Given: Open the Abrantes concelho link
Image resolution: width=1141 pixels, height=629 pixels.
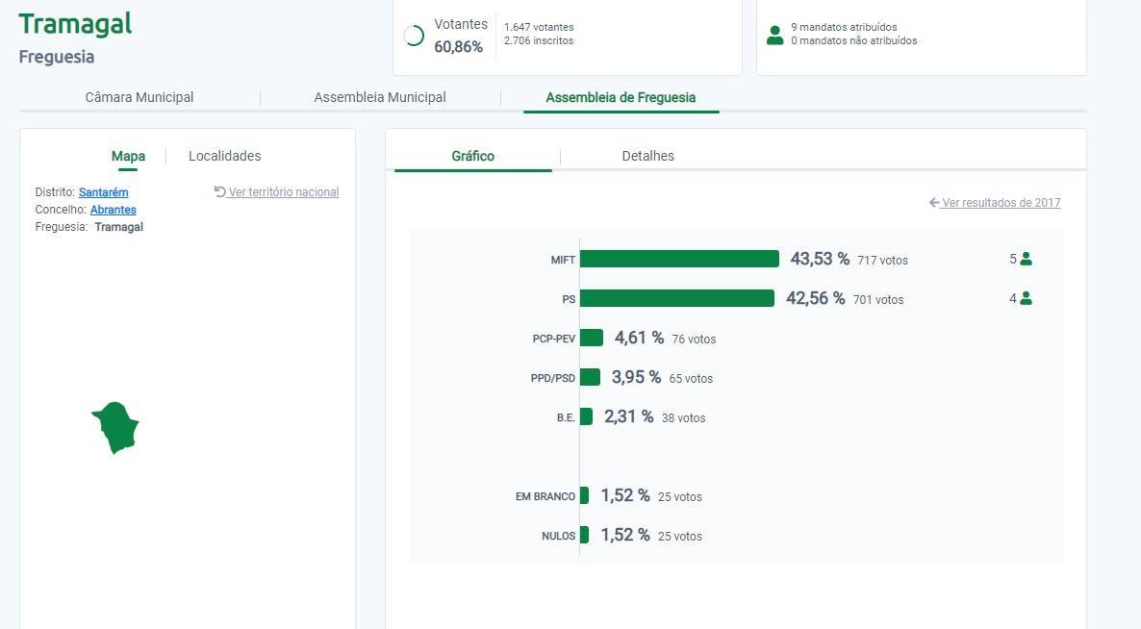Looking at the screenshot, I should click(x=113, y=210).
